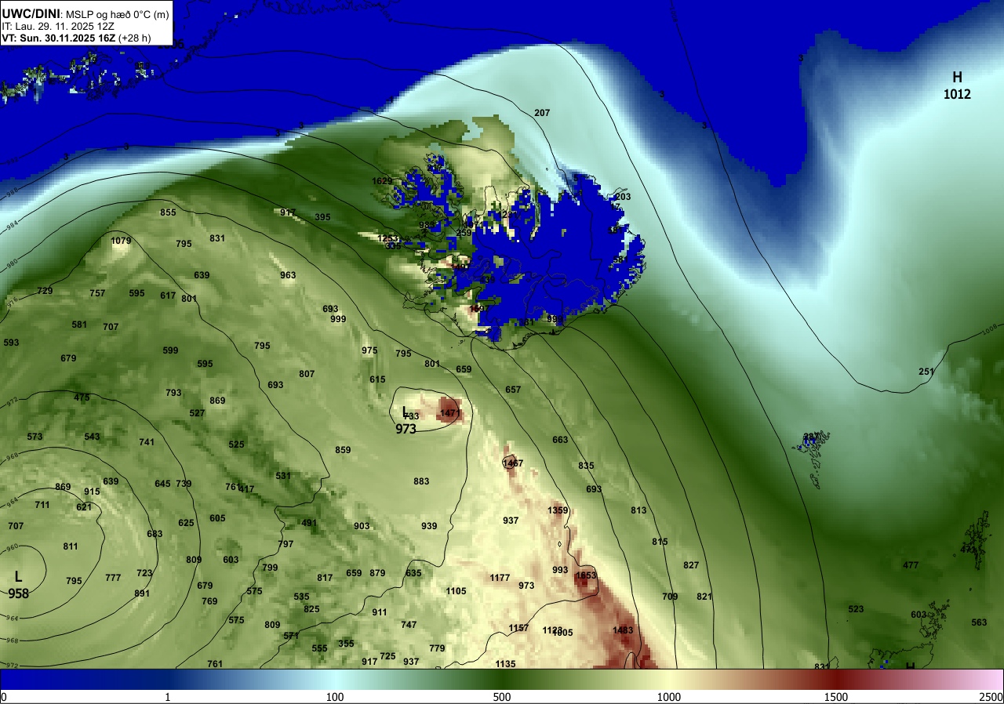The image size is (1004, 704).
Task: Click the freezing level value 531
Action: tap(283, 476)
